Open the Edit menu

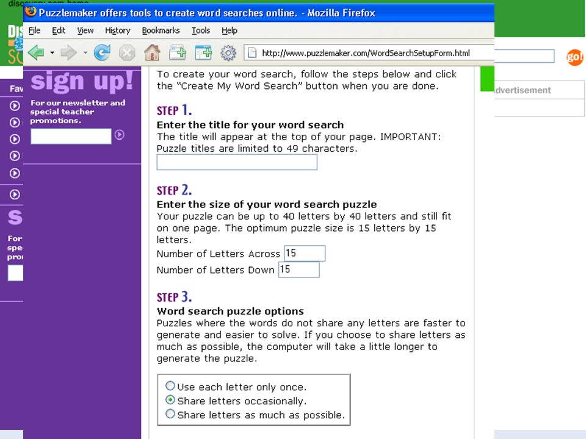click(x=59, y=30)
